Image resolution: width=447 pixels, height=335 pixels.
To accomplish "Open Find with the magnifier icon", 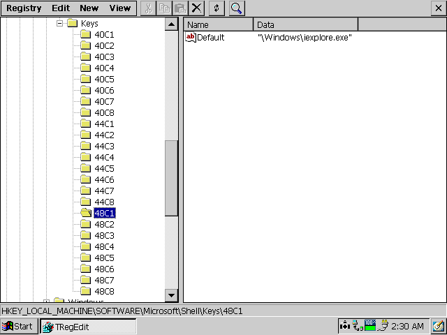I will point(237,8).
